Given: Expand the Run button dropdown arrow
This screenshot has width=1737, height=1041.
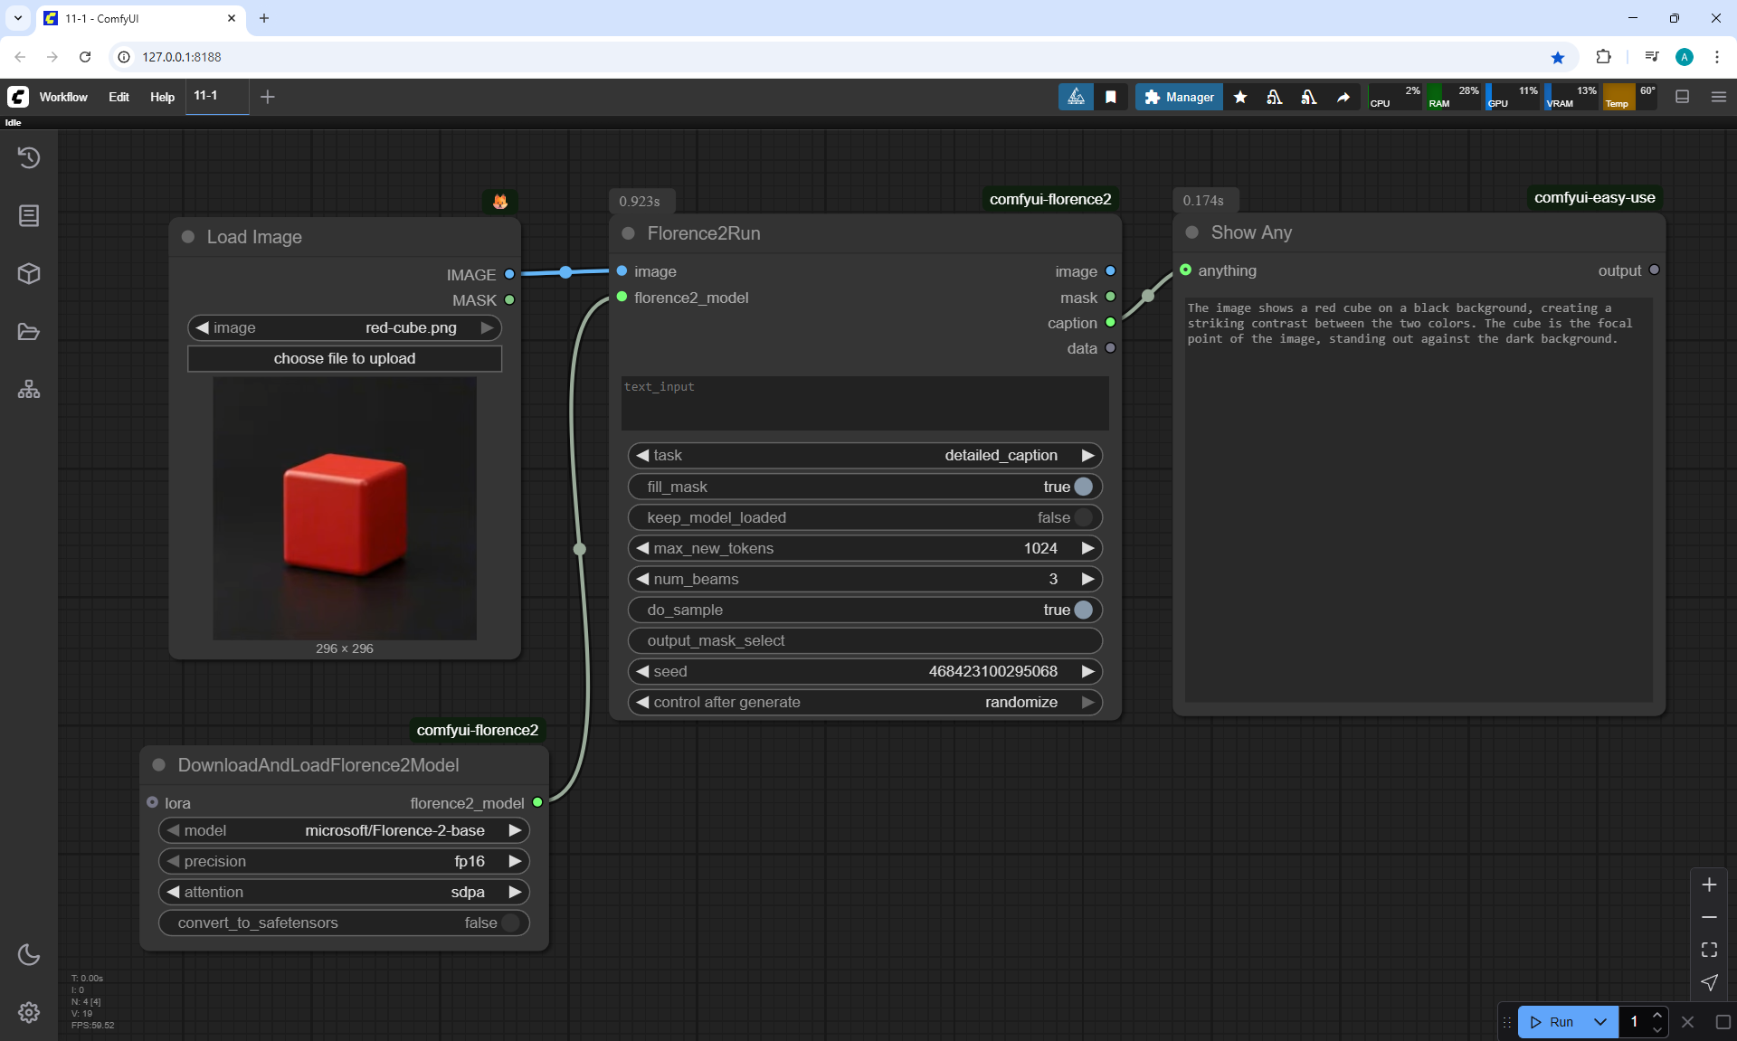Looking at the screenshot, I should (1599, 1022).
